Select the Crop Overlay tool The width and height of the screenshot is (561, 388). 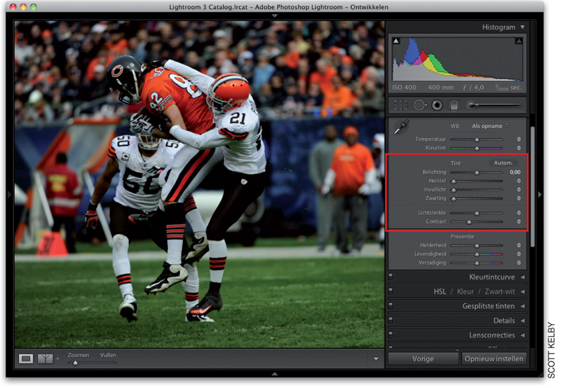[400, 105]
